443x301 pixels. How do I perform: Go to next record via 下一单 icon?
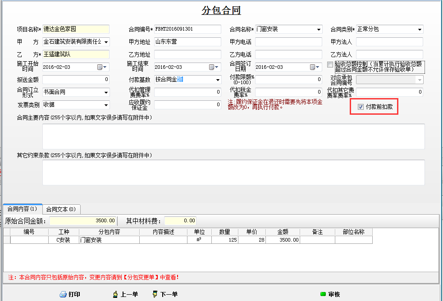click(x=155, y=294)
